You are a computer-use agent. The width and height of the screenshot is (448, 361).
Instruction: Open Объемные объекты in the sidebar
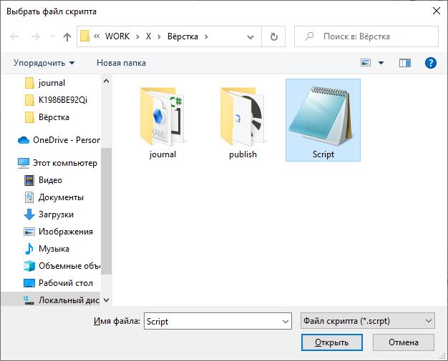[x=62, y=266]
